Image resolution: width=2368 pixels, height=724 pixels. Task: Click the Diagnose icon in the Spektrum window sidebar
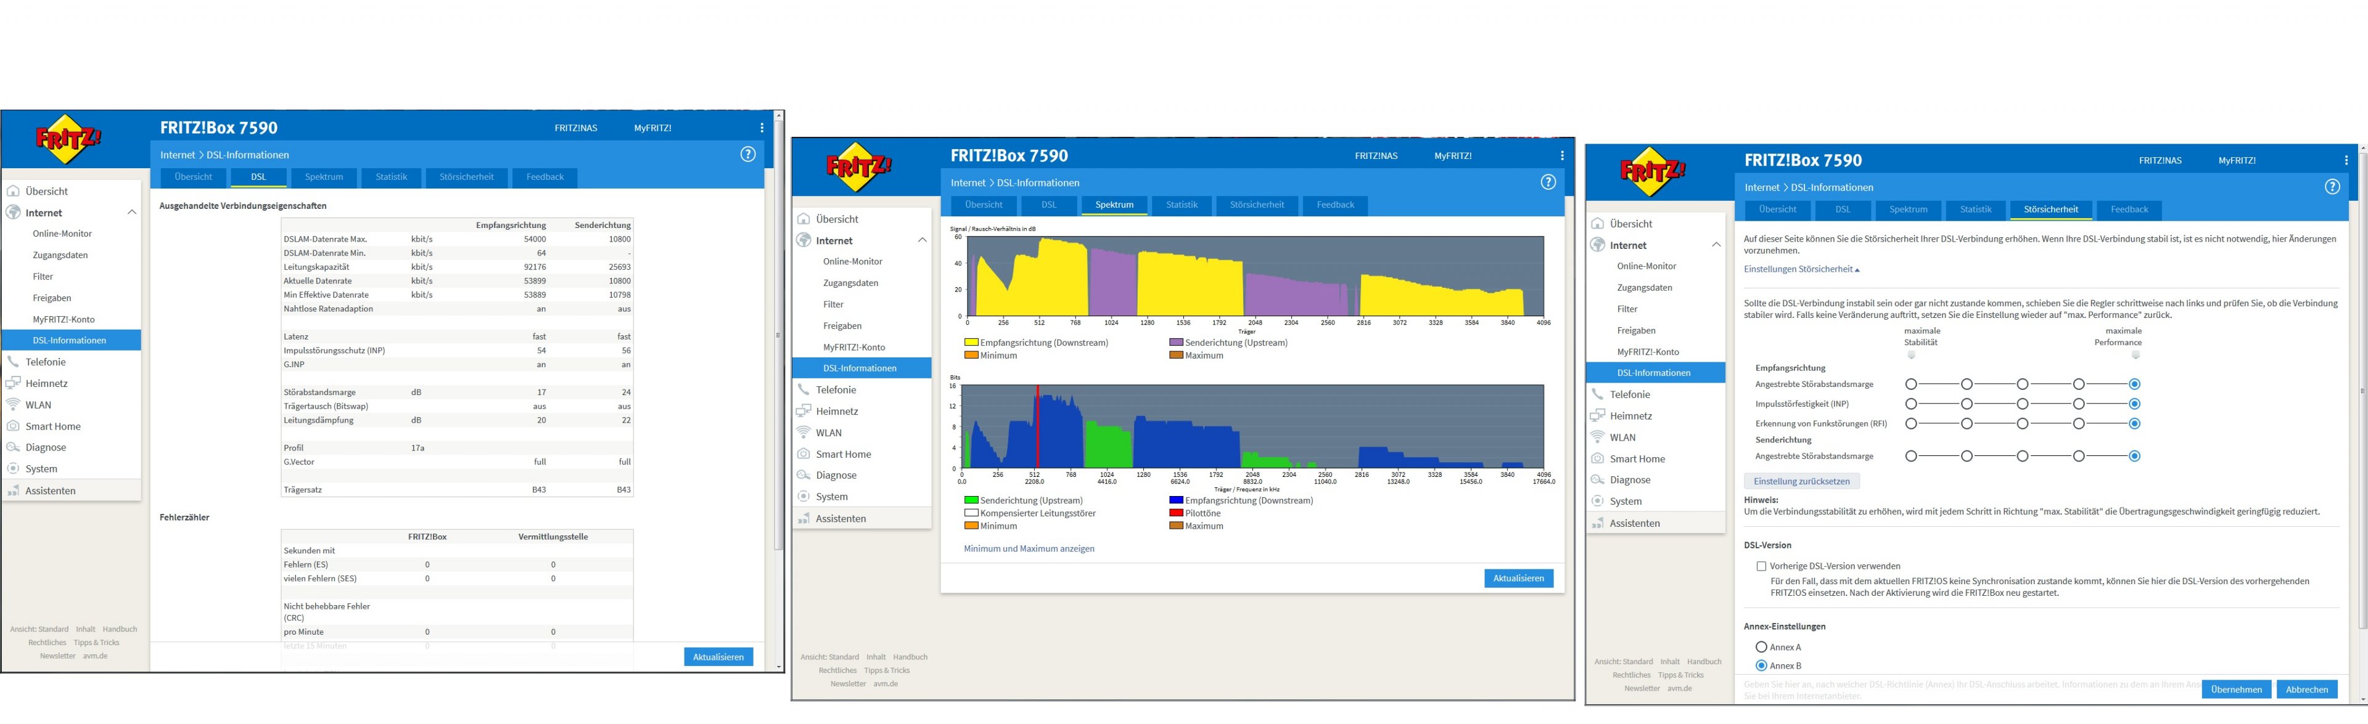coord(804,475)
